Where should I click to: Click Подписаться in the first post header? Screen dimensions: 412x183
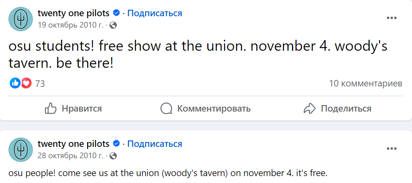pyautogui.click(x=154, y=13)
